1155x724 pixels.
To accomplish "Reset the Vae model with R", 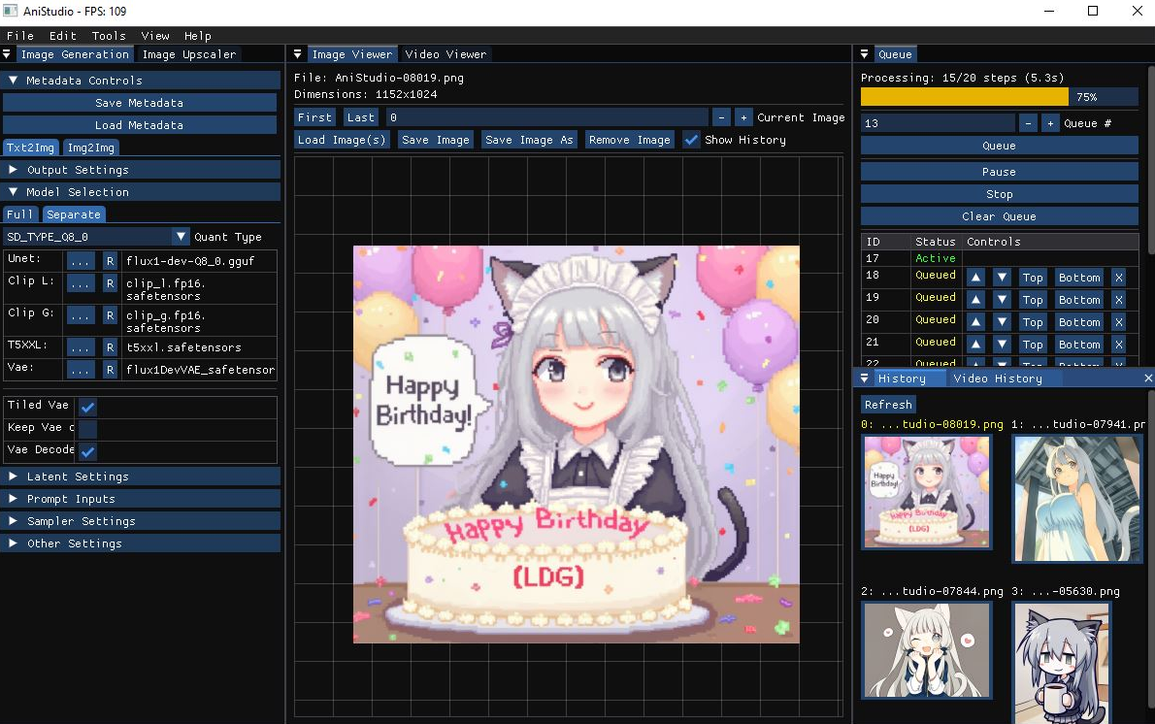I will [x=110, y=370].
